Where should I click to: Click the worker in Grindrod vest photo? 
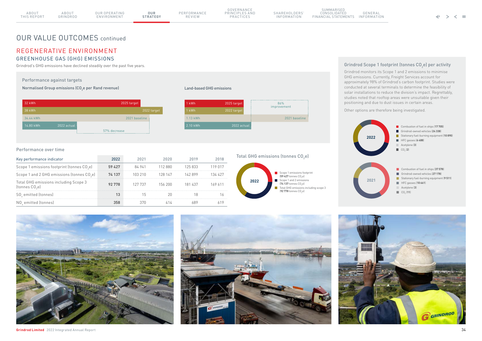402,269
